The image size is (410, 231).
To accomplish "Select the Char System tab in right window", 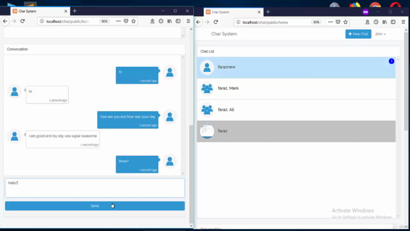I will (x=233, y=12).
